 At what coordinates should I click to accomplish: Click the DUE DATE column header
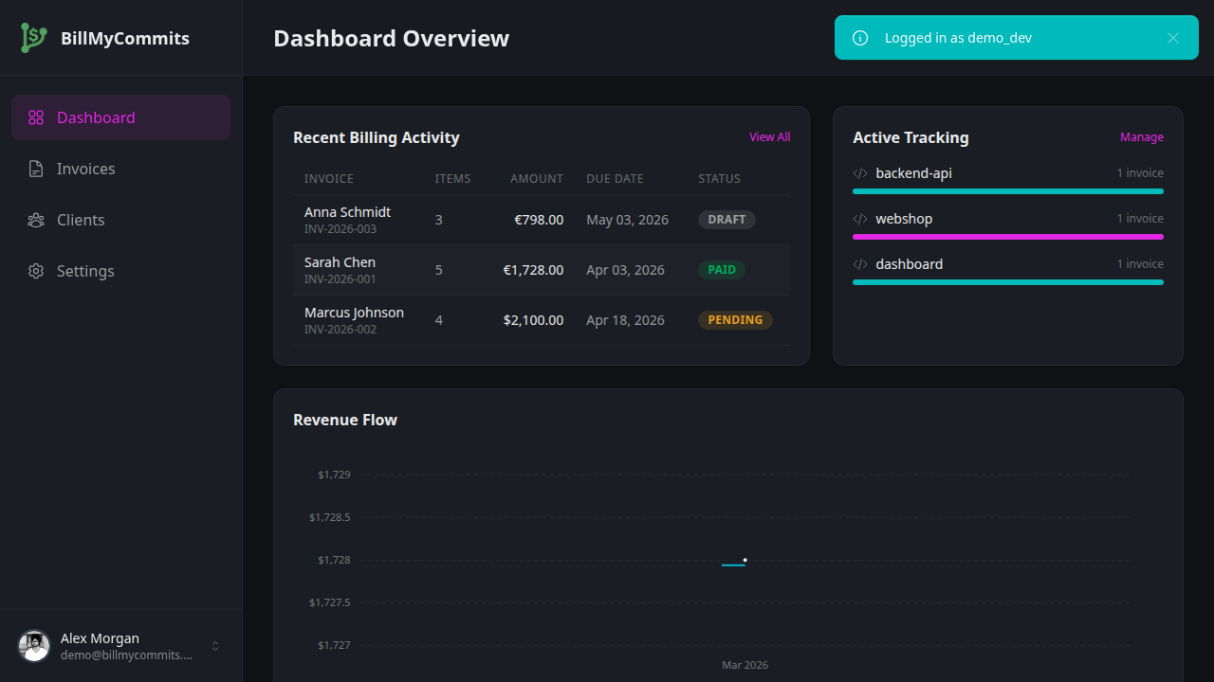(615, 179)
